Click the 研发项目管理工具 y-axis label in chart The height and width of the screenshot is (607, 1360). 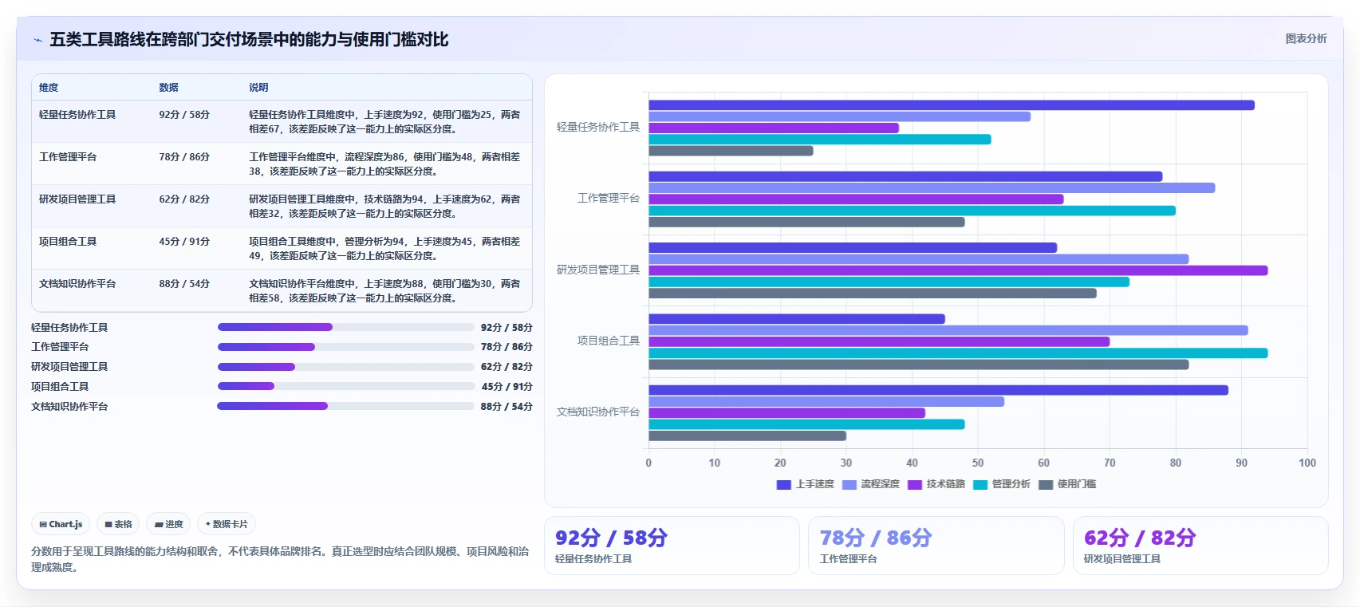click(x=598, y=270)
